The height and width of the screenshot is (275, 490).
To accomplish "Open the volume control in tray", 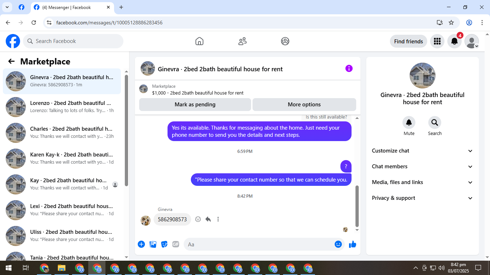I will click(x=442, y=268).
